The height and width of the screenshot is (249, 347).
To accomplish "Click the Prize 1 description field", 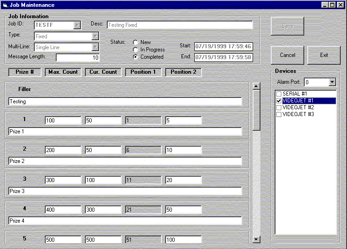I will 125,132.
